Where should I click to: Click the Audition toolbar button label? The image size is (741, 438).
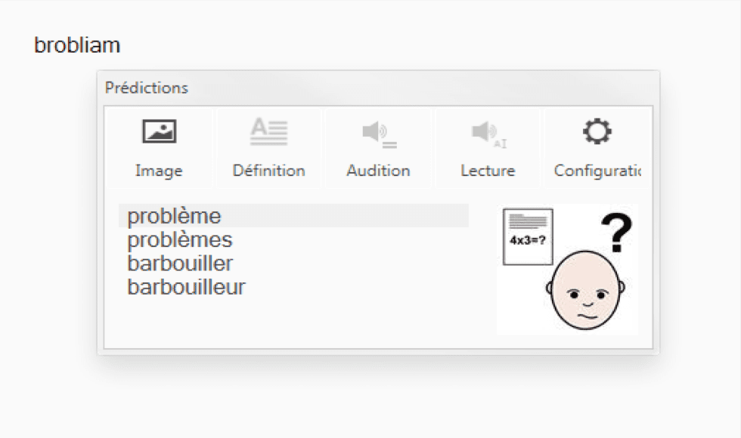(378, 170)
